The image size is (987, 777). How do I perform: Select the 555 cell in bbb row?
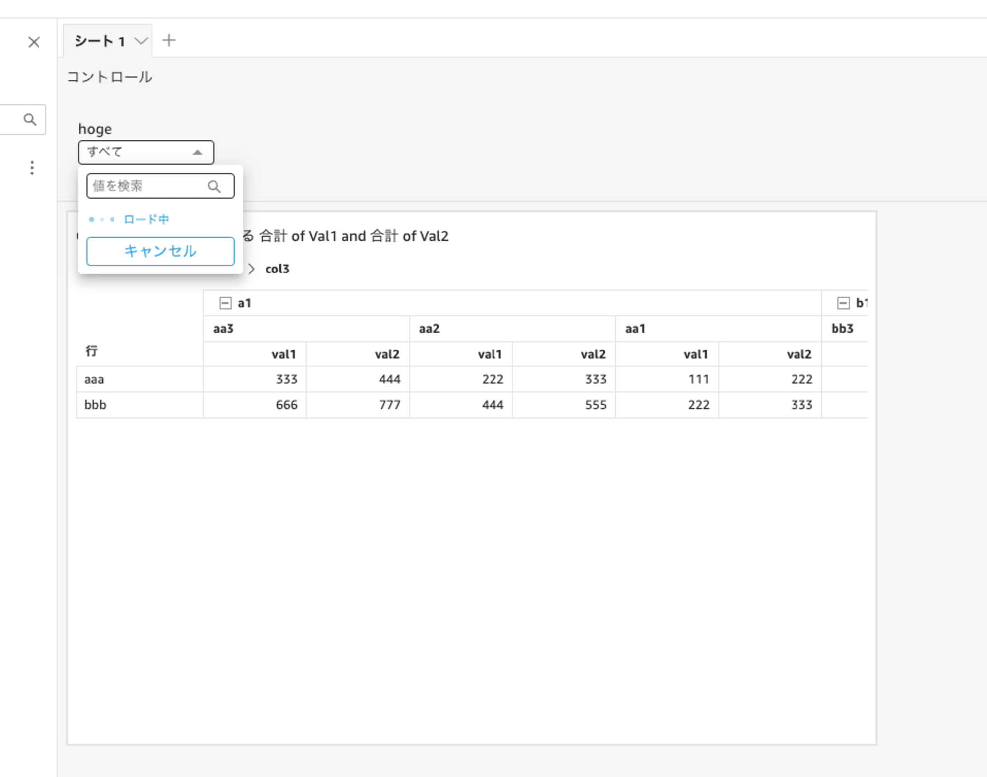tap(565, 405)
